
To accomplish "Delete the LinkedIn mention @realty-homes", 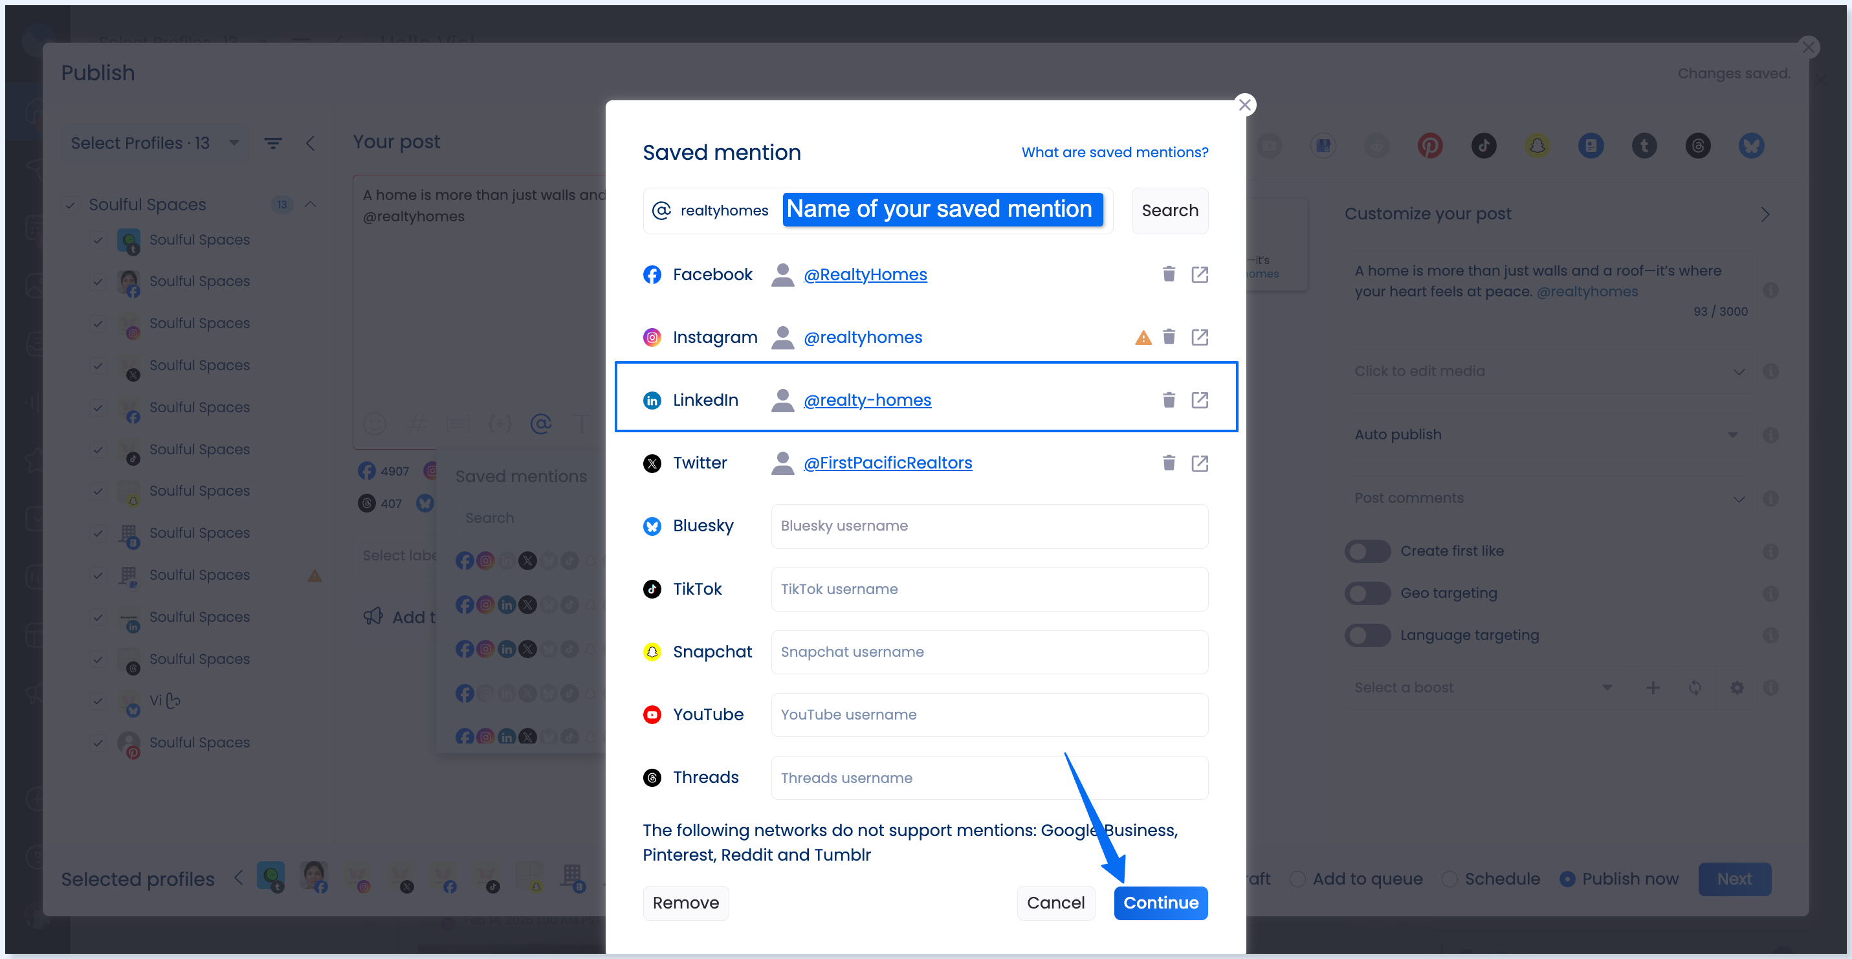I will pos(1168,400).
